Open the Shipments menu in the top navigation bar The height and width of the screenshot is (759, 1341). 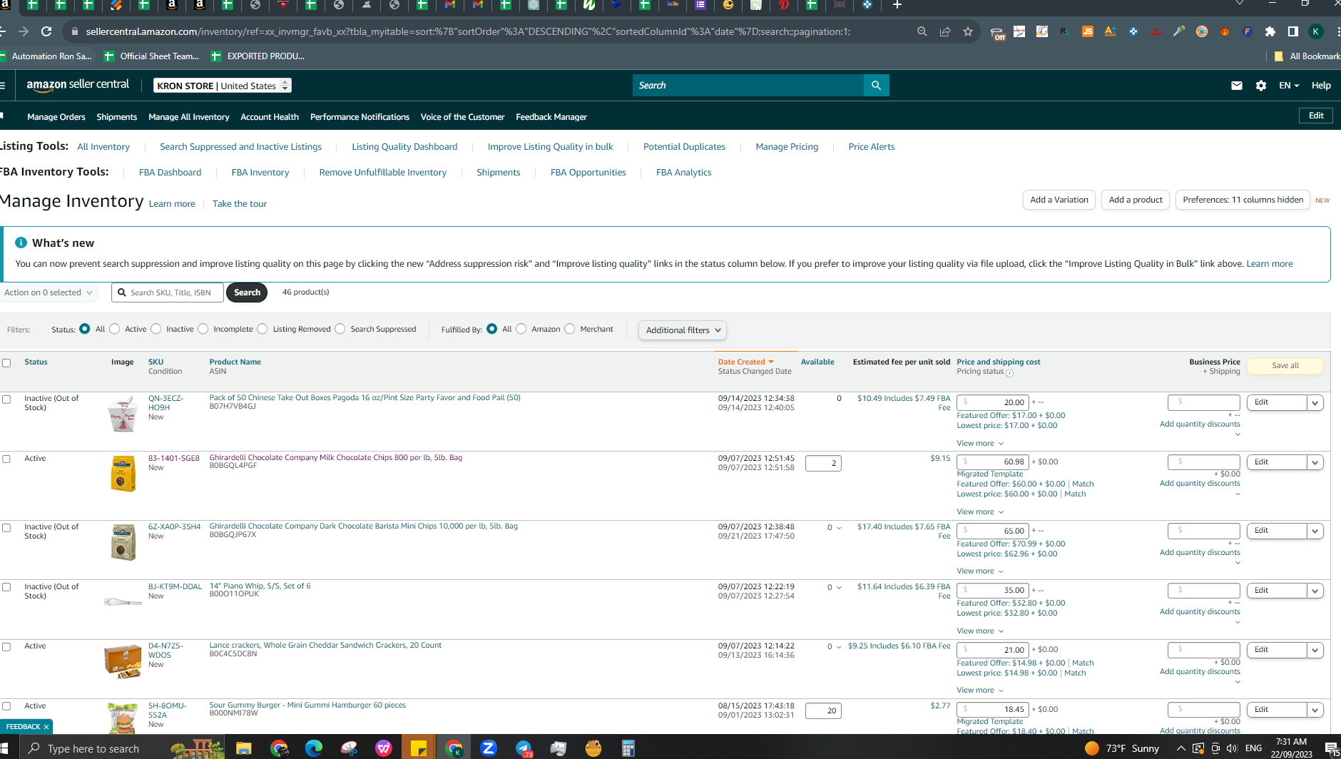tap(117, 117)
